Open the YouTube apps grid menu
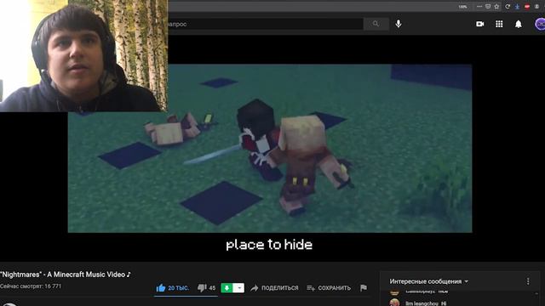This screenshot has height=306, width=545. 499,24
